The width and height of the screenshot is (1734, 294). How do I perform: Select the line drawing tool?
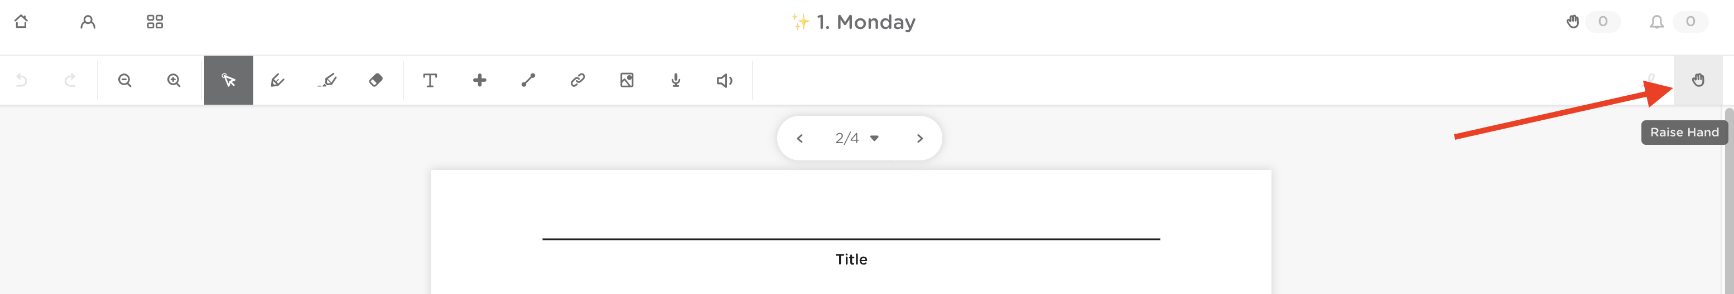click(528, 81)
